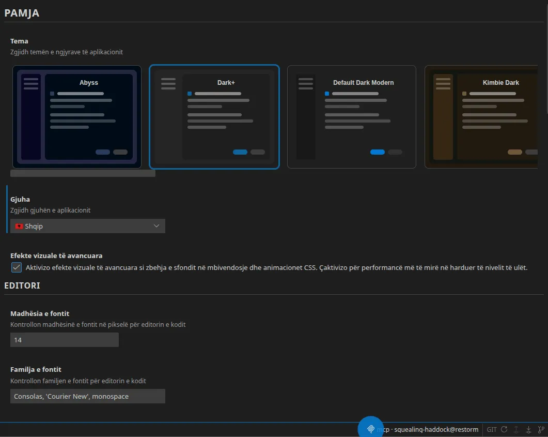The width and height of the screenshot is (548, 437).
Task: Click 'Zgjidh gjuhën e aplikacionit' description
Action: pyautogui.click(x=50, y=210)
